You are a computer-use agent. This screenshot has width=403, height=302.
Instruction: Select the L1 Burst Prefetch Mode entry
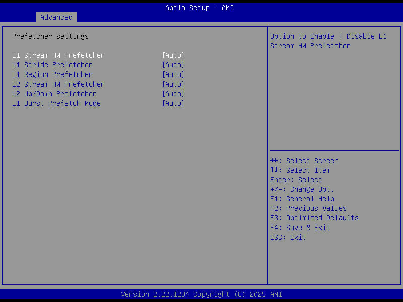click(56, 103)
